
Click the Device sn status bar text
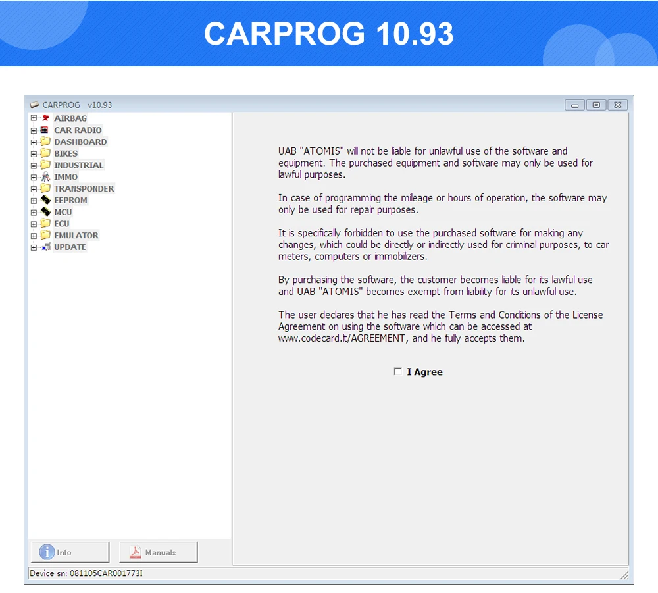click(86, 573)
